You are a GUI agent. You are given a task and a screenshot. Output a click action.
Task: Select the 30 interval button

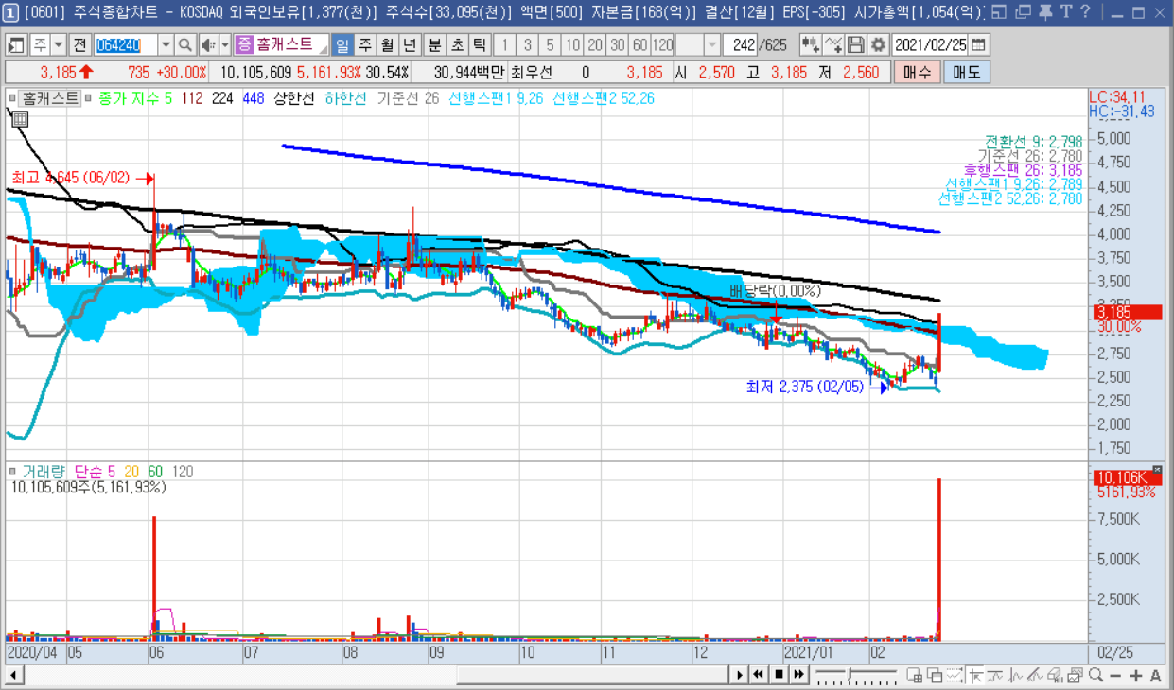point(618,45)
